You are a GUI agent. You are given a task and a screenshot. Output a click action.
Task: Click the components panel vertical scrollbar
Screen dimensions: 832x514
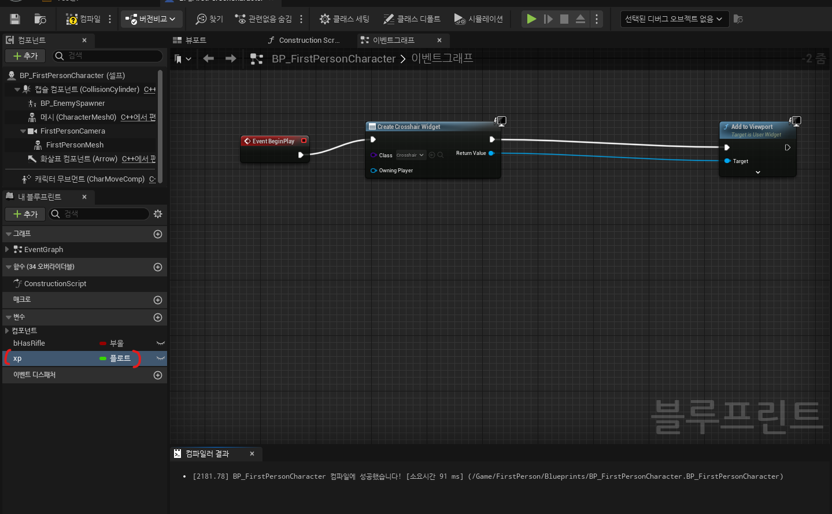[x=160, y=126]
